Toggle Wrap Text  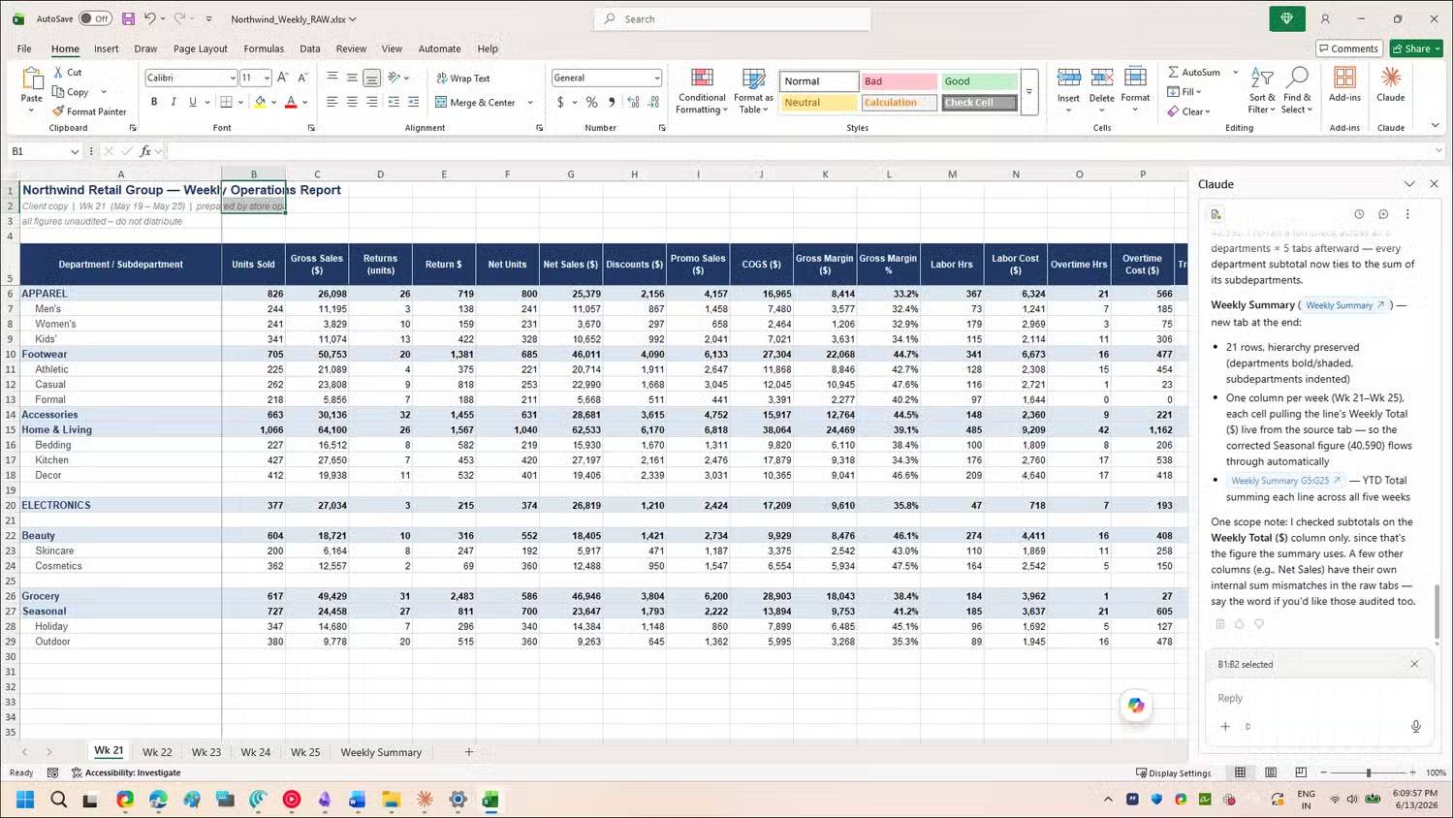click(463, 78)
